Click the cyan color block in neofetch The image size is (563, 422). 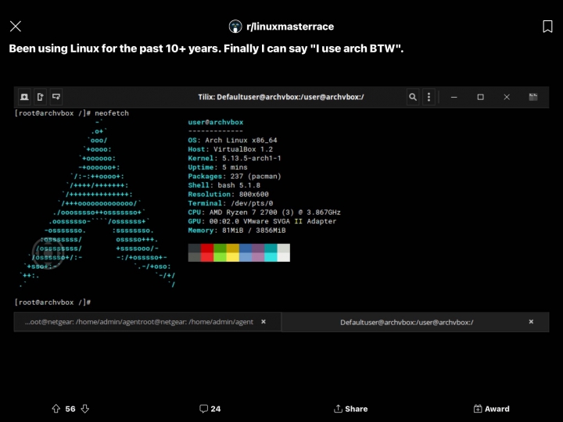tap(271, 252)
